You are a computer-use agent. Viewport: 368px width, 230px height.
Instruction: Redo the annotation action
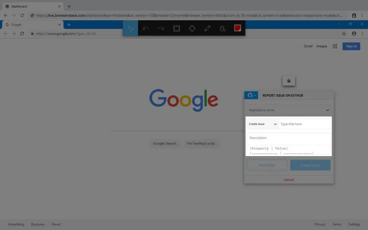click(161, 28)
